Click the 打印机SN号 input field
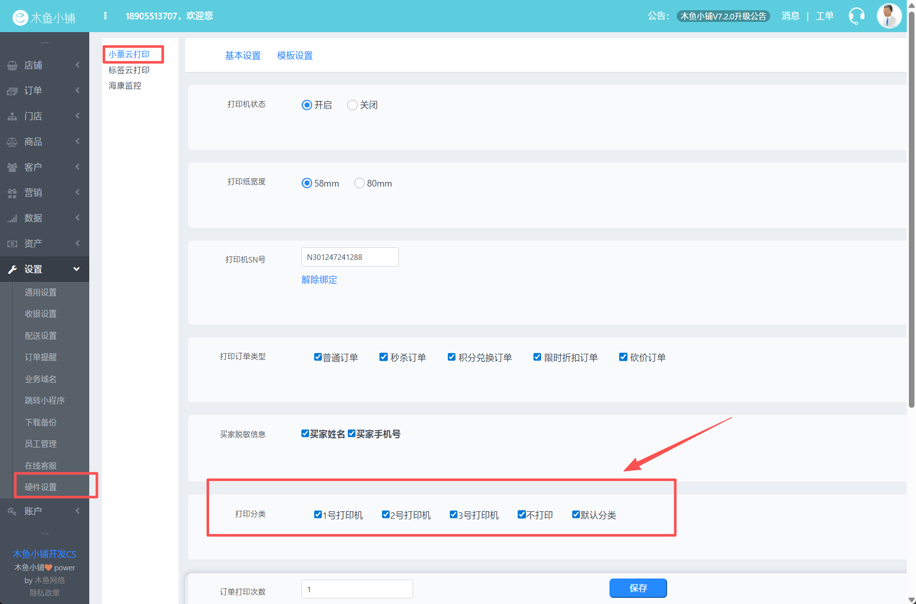The height and width of the screenshot is (604, 916). pyautogui.click(x=350, y=257)
